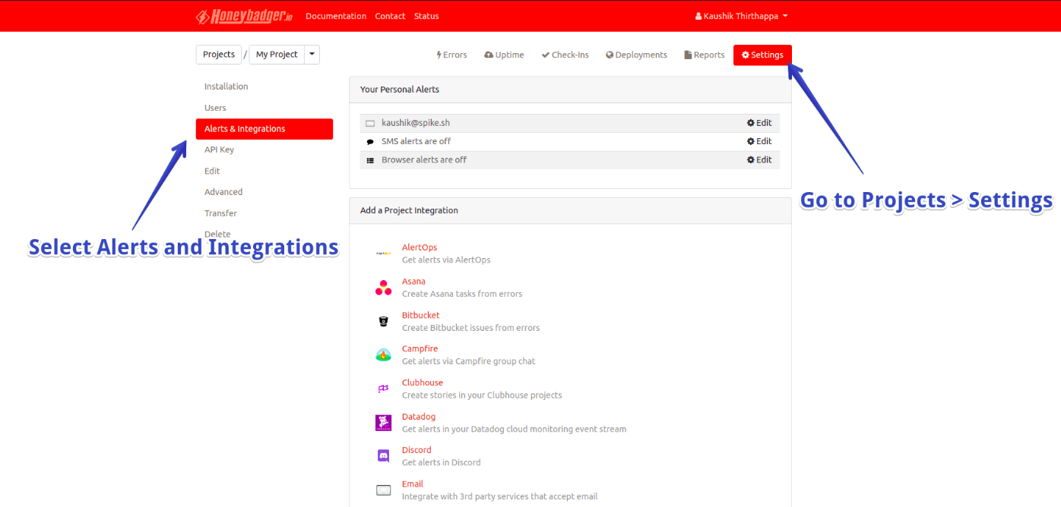Open the Contact link
The height and width of the screenshot is (507, 1061).
pos(390,16)
